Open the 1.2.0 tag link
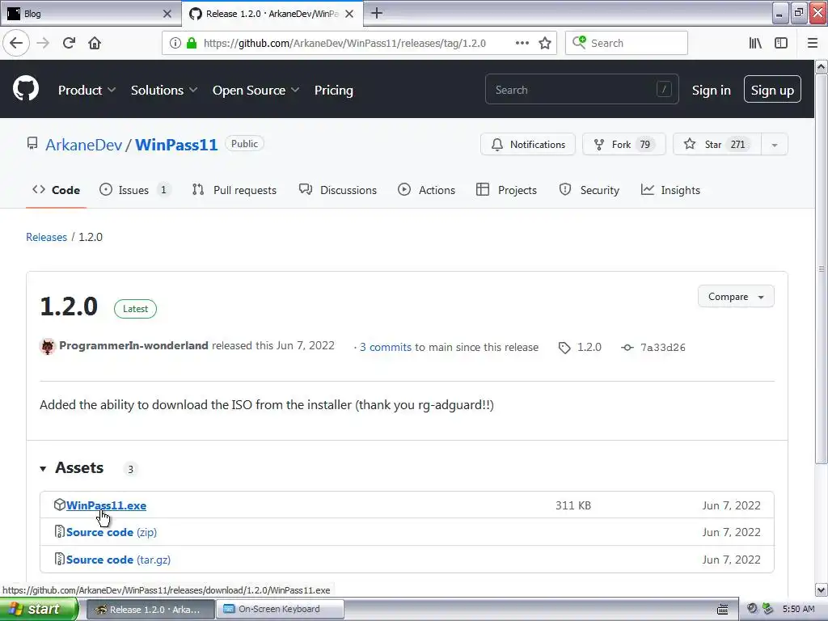Viewport: 828px width, 621px height. (x=581, y=347)
